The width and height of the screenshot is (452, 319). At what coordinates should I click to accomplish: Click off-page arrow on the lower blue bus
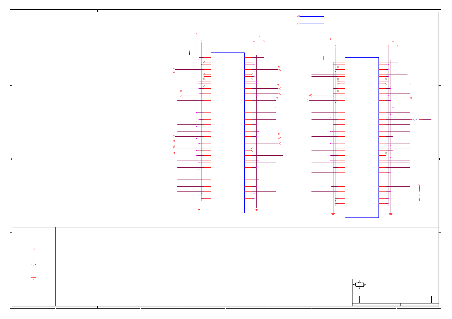click(x=298, y=24)
